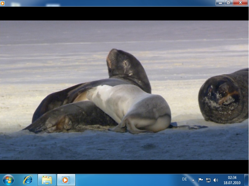The width and height of the screenshot is (249, 186).
Task: Open the Windows Start menu orb
Action: (8, 180)
